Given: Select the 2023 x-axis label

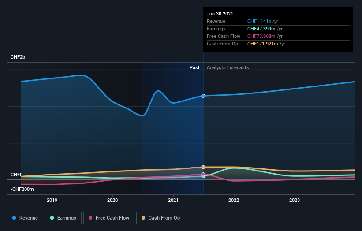Looking at the screenshot, I should (x=295, y=200).
